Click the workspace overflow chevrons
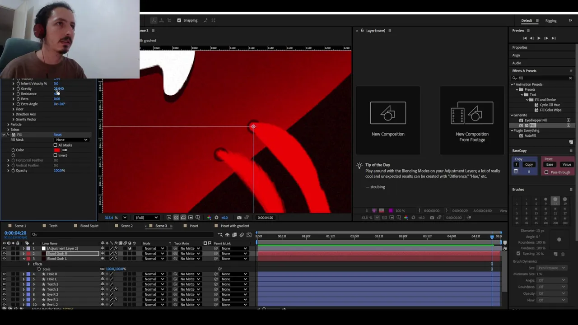Screen dimensions: 578x325 [570, 21]
